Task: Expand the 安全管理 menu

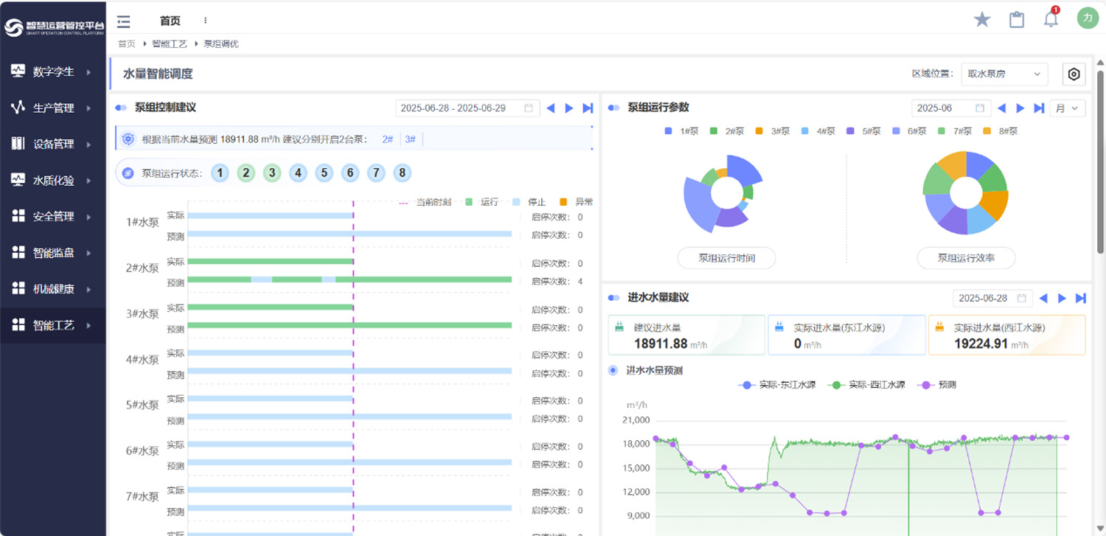Action: (88, 217)
